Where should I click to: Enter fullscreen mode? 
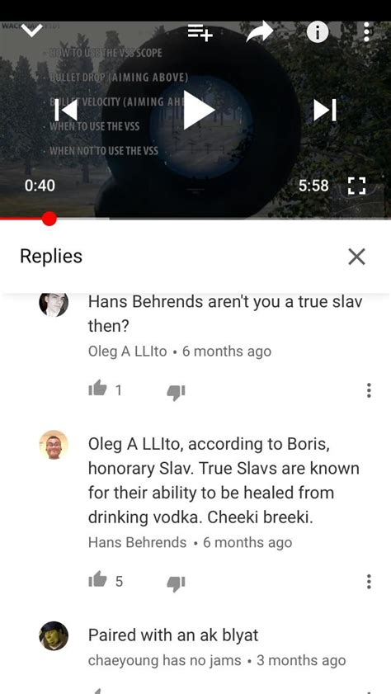coord(357,186)
